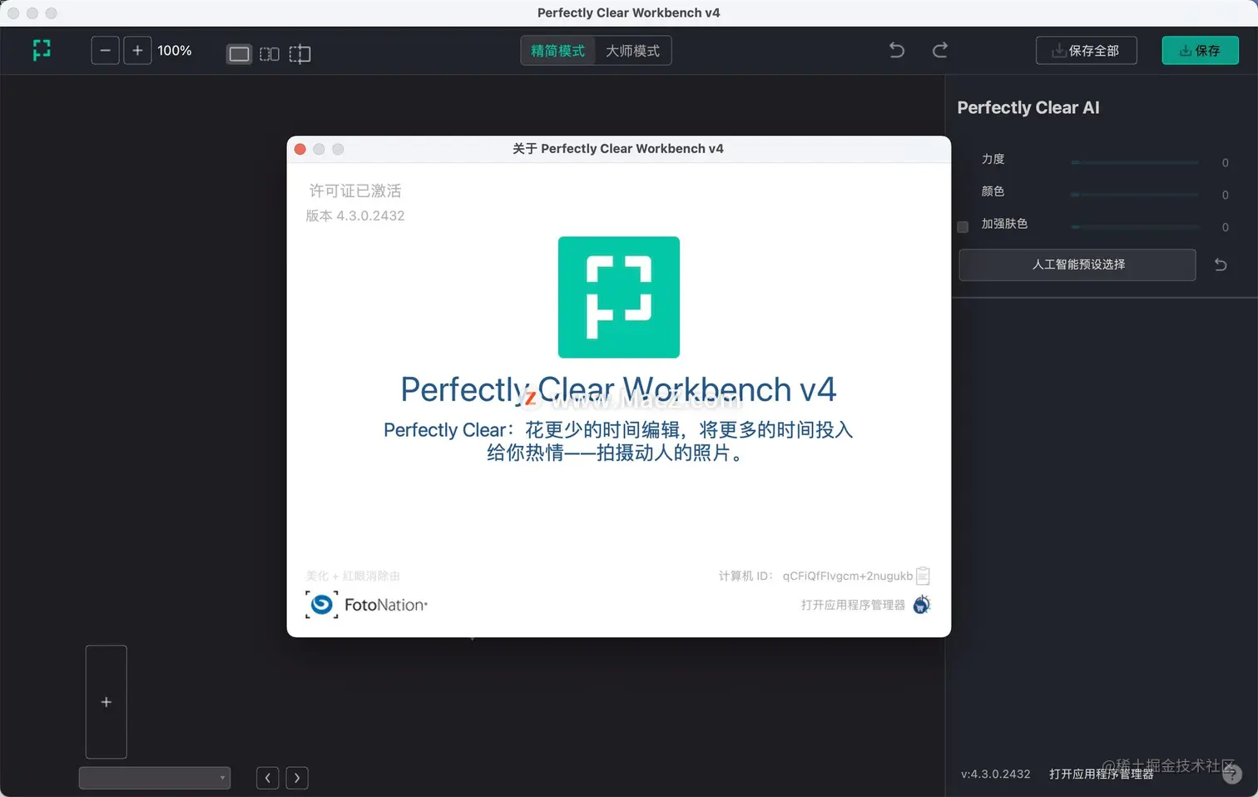Viewport: 1258px width, 797px height.
Task: Open the dropdown below the filmstrip
Action: click(155, 778)
